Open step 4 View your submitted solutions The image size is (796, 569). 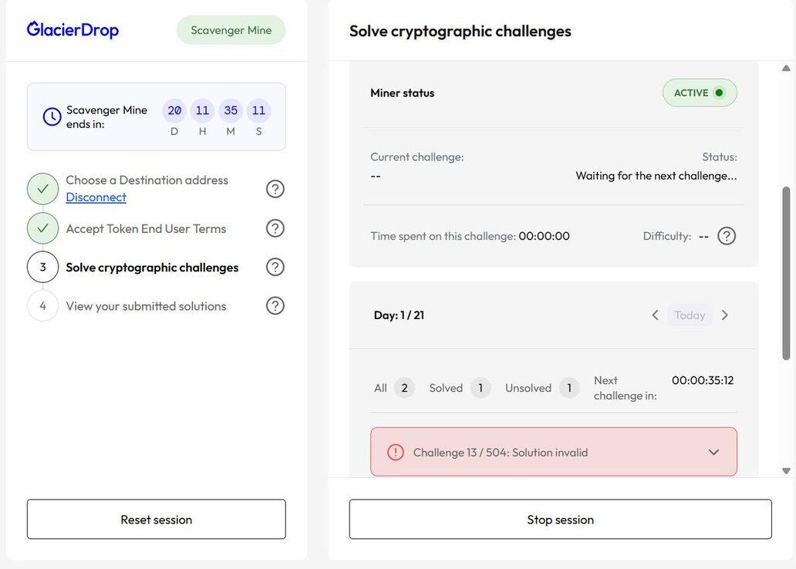[x=146, y=306]
